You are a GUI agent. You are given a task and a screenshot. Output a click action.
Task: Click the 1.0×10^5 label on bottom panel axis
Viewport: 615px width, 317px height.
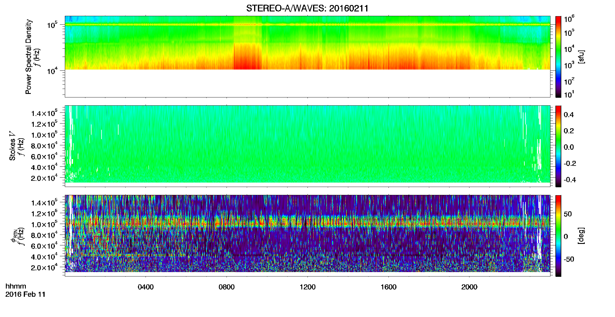[44, 224]
